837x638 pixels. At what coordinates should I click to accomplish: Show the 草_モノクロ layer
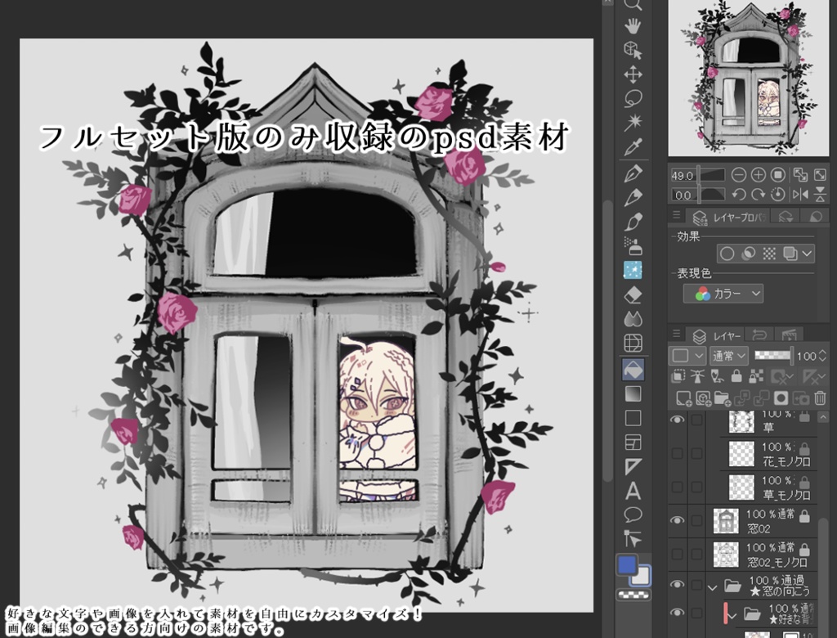pyautogui.click(x=677, y=487)
